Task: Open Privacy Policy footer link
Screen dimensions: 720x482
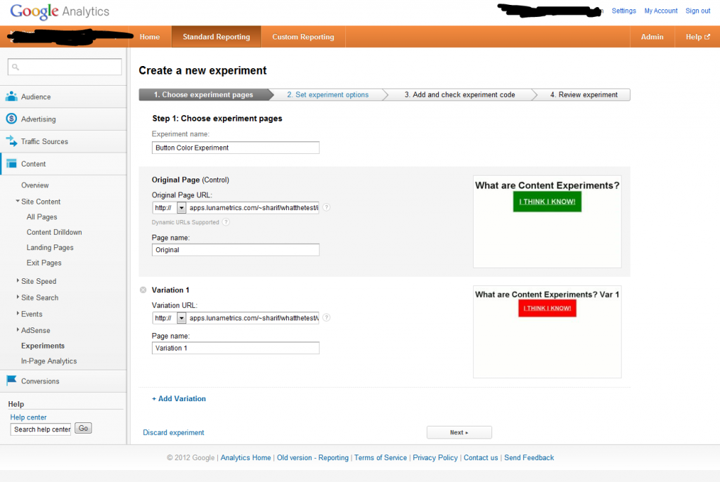Action: pos(435,457)
